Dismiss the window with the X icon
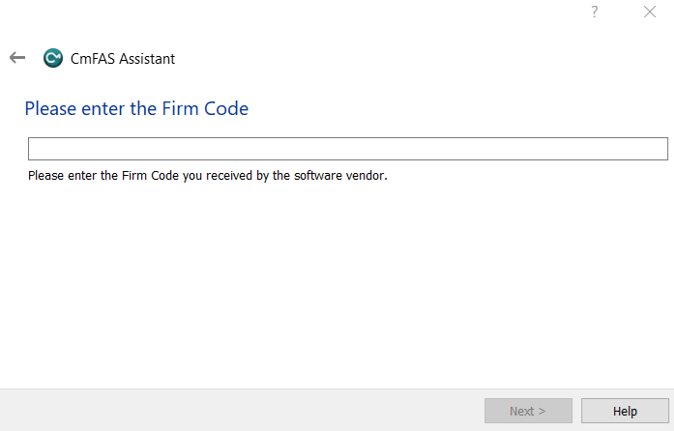Screen dimensions: 674x431 [x=650, y=12]
